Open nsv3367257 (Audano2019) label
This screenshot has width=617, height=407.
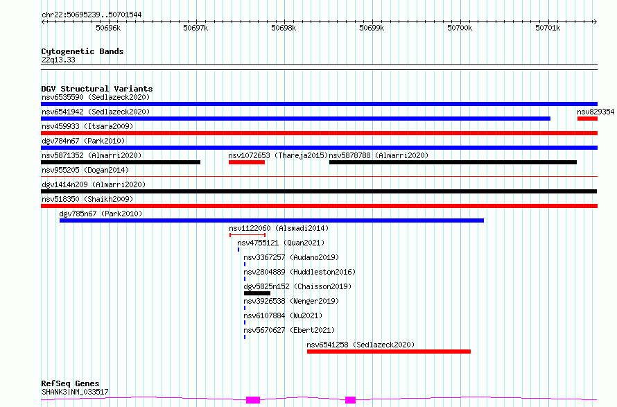(291, 257)
